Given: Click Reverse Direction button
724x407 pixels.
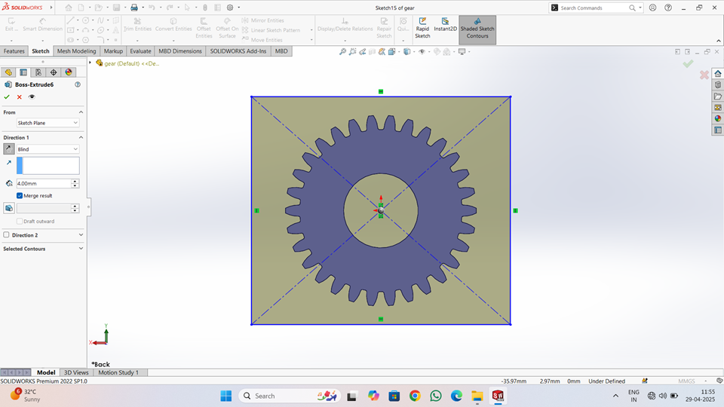Looking at the screenshot, I should (9, 149).
